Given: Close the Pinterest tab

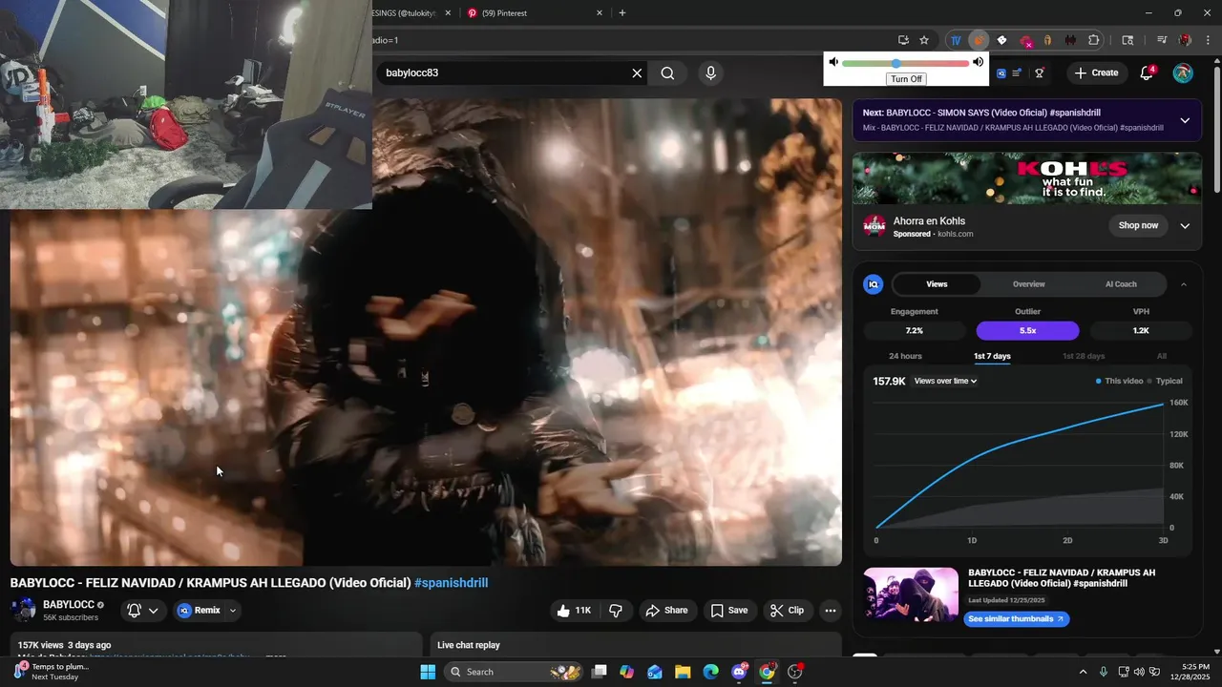Looking at the screenshot, I should click(600, 13).
